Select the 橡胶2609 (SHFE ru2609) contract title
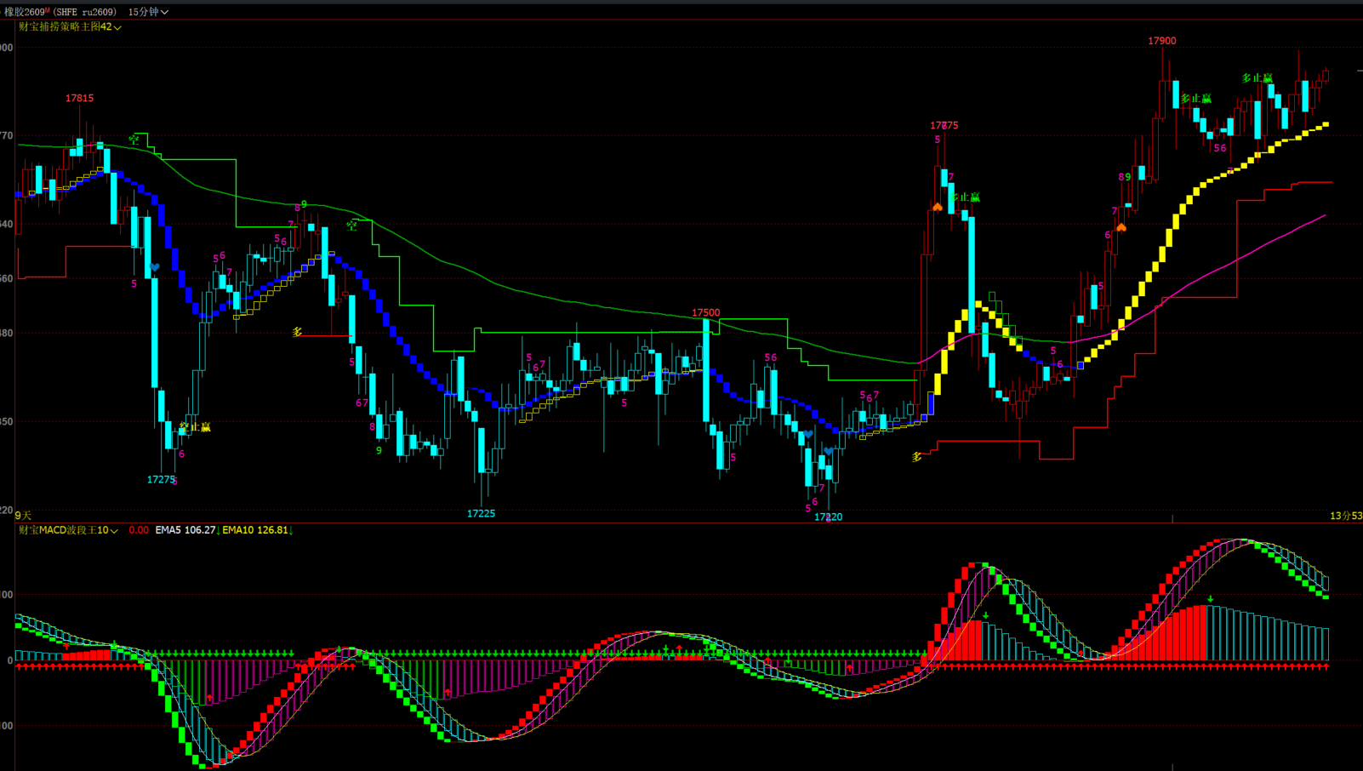This screenshot has height=771, width=1363. pyautogui.click(x=61, y=12)
